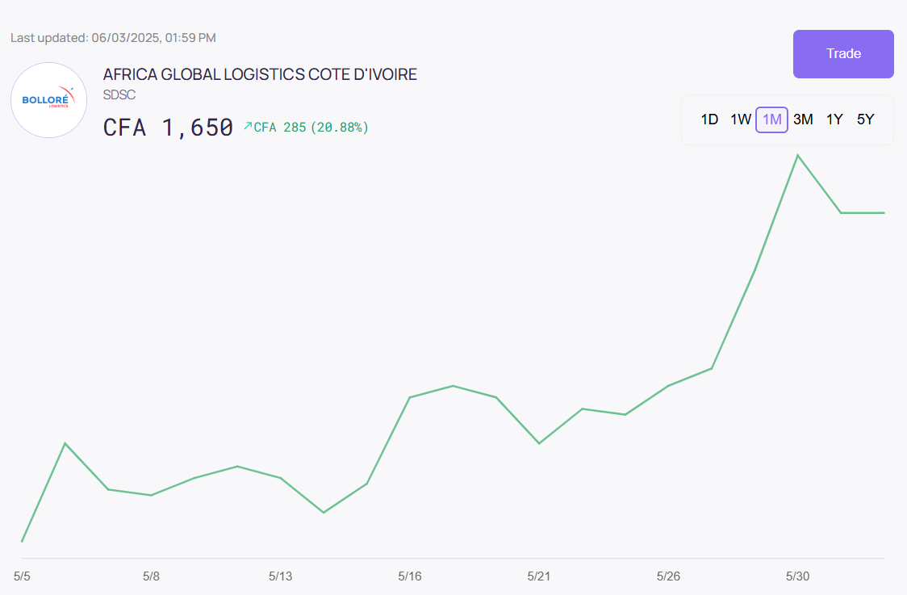Click the 5/21 date label on axis
The image size is (907, 595).
pos(539,576)
